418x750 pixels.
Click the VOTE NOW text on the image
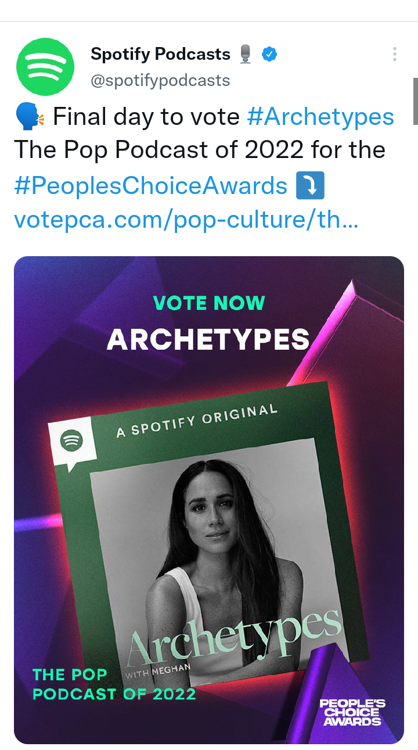coord(209,303)
